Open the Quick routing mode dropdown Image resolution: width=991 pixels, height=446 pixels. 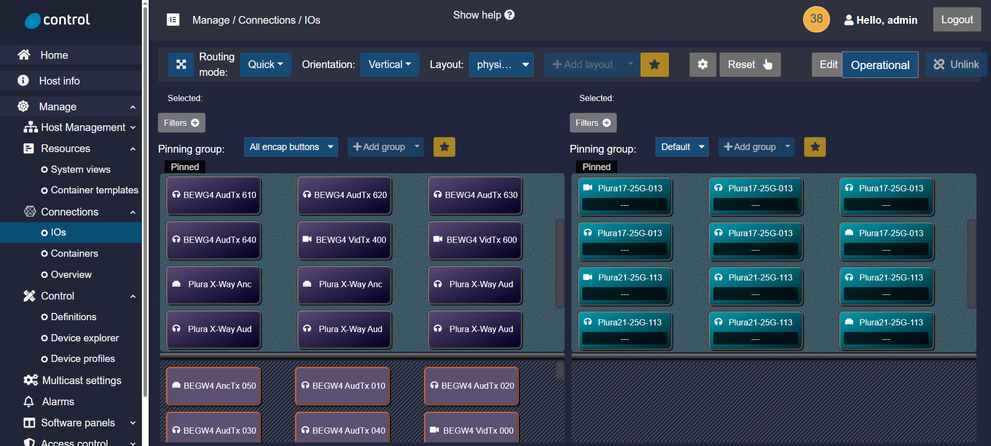click(265, 64)
